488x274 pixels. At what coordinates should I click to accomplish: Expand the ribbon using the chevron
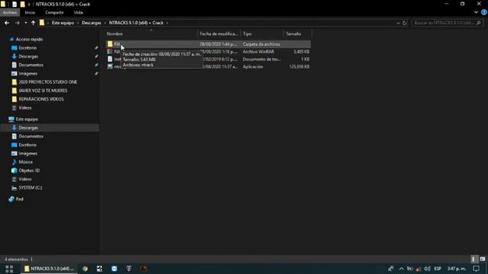(476, 12)
